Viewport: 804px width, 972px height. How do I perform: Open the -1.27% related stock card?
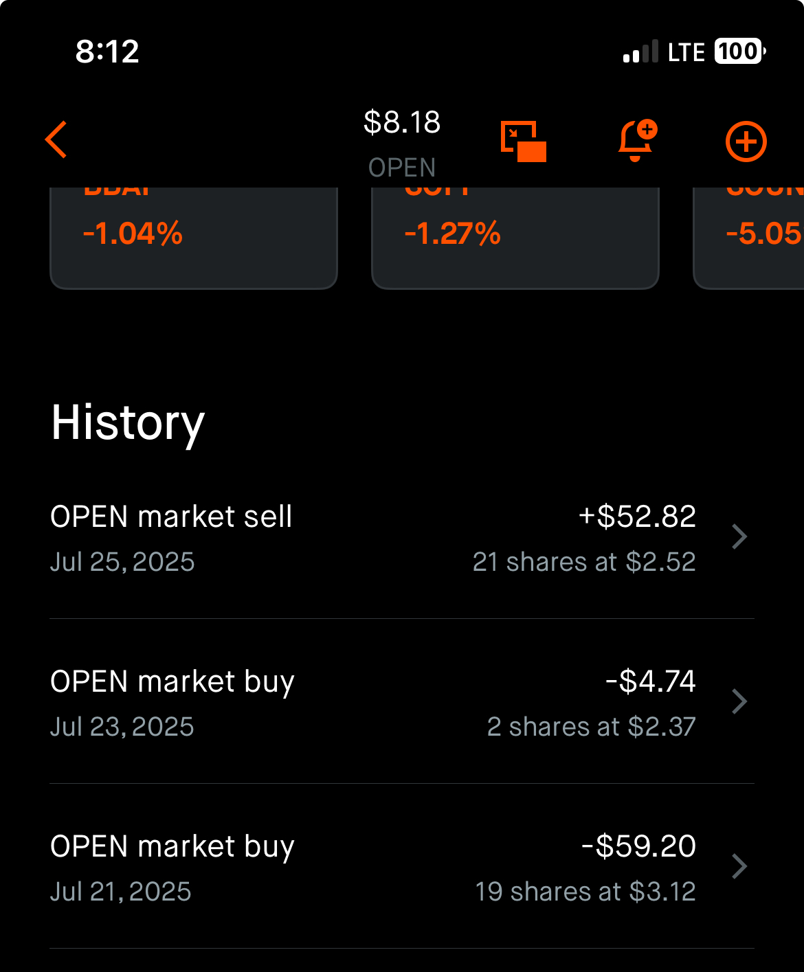515,238
